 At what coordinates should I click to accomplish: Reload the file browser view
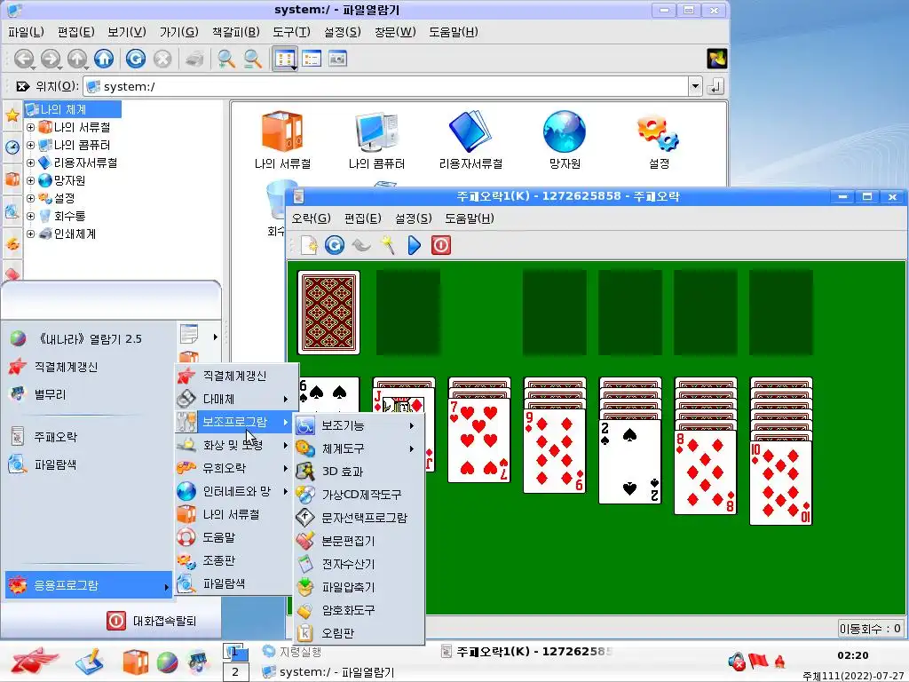(x=136, y=59)
